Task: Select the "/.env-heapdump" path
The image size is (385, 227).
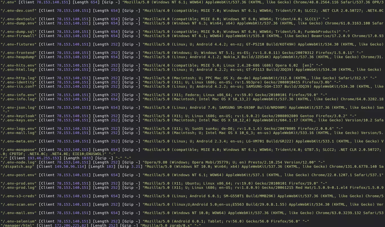Action: pyautogui.click(x=18, y=57)
